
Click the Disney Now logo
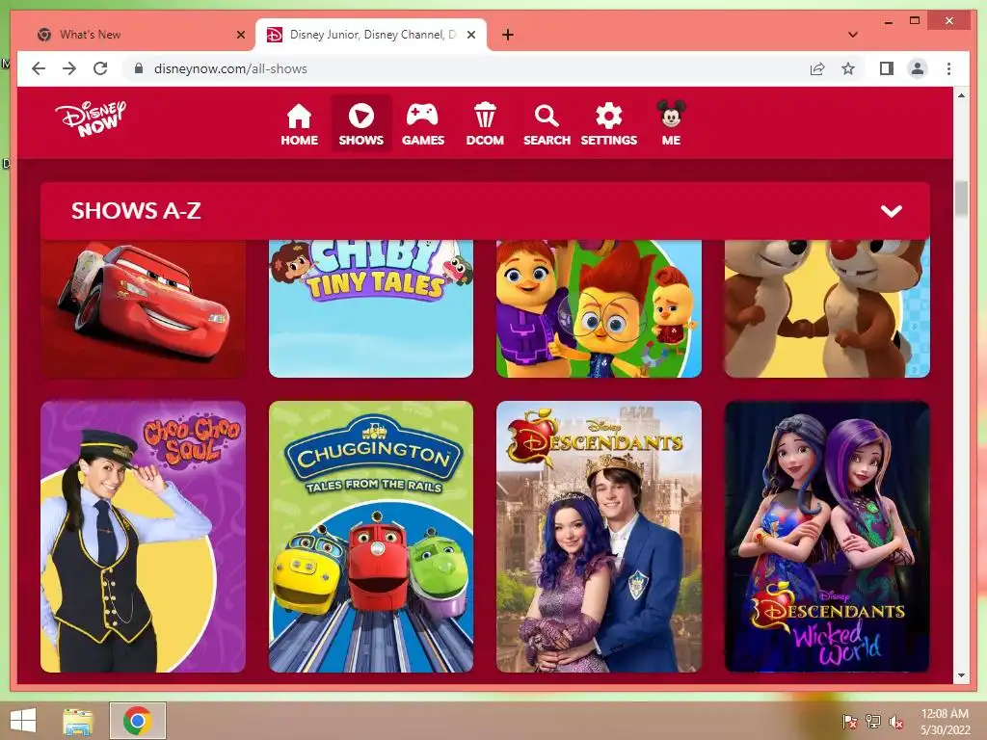[x=91, y=119]
